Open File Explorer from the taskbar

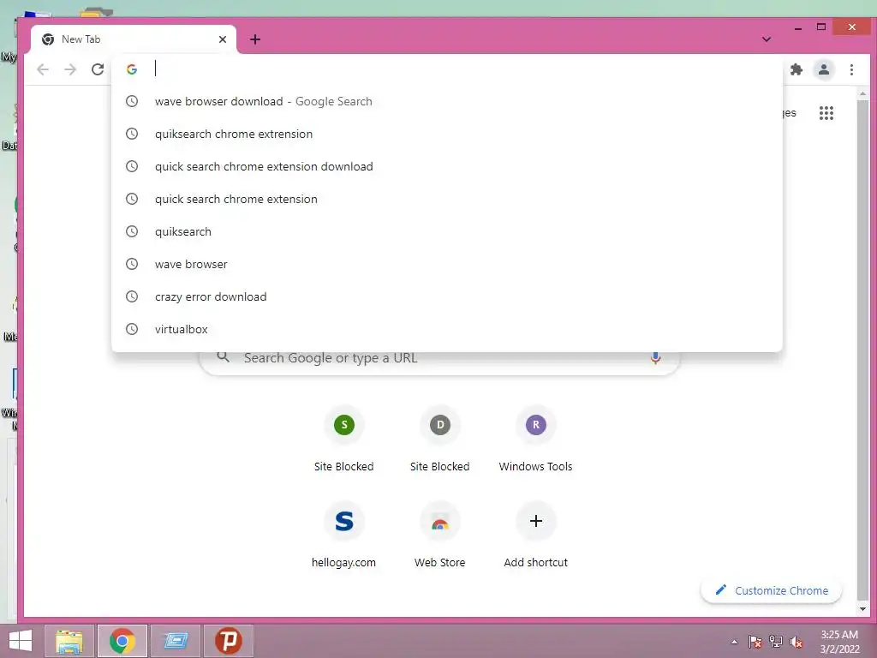point(69,641)
